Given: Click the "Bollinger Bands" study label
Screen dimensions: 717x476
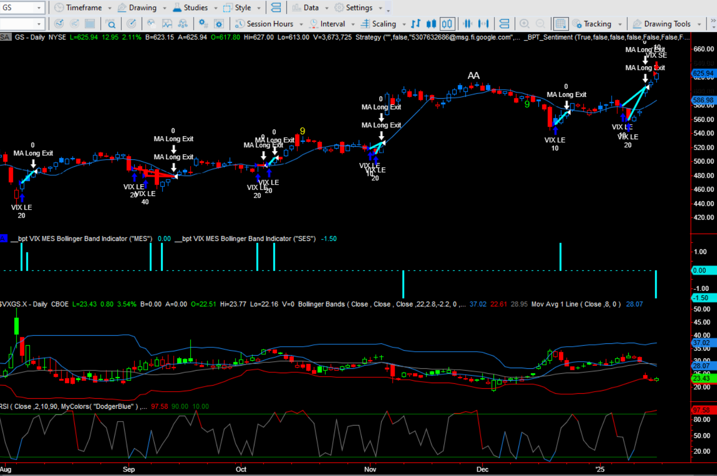Looking at the screenshot, I should [321, 304].
